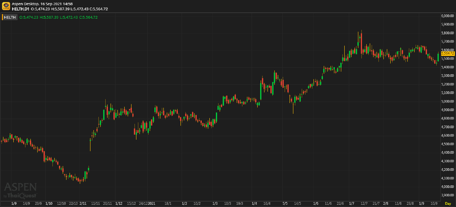Click the 4,200.00 price axis label
The image size is (456, 207).
pyautogui.click(x=448, y=170)
